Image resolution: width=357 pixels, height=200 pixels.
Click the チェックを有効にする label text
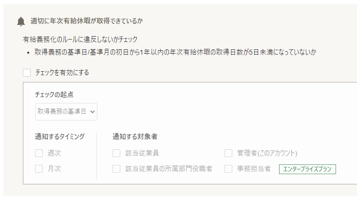62,73
